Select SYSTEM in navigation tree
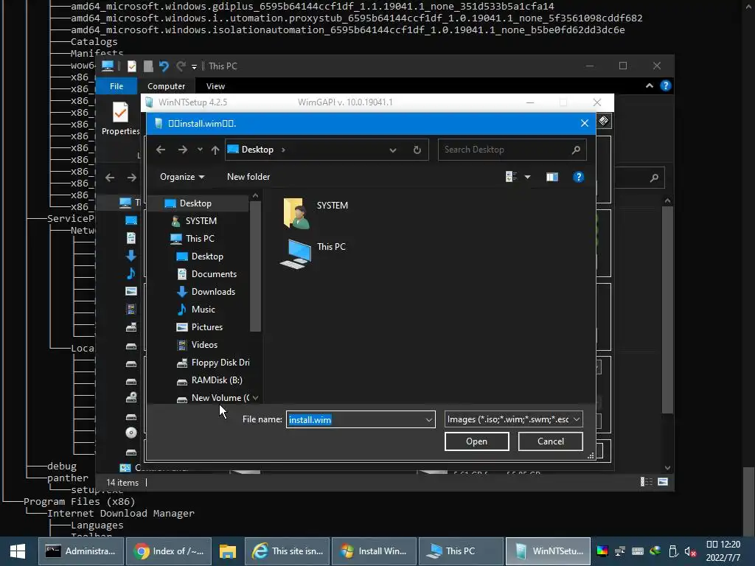 201,221
